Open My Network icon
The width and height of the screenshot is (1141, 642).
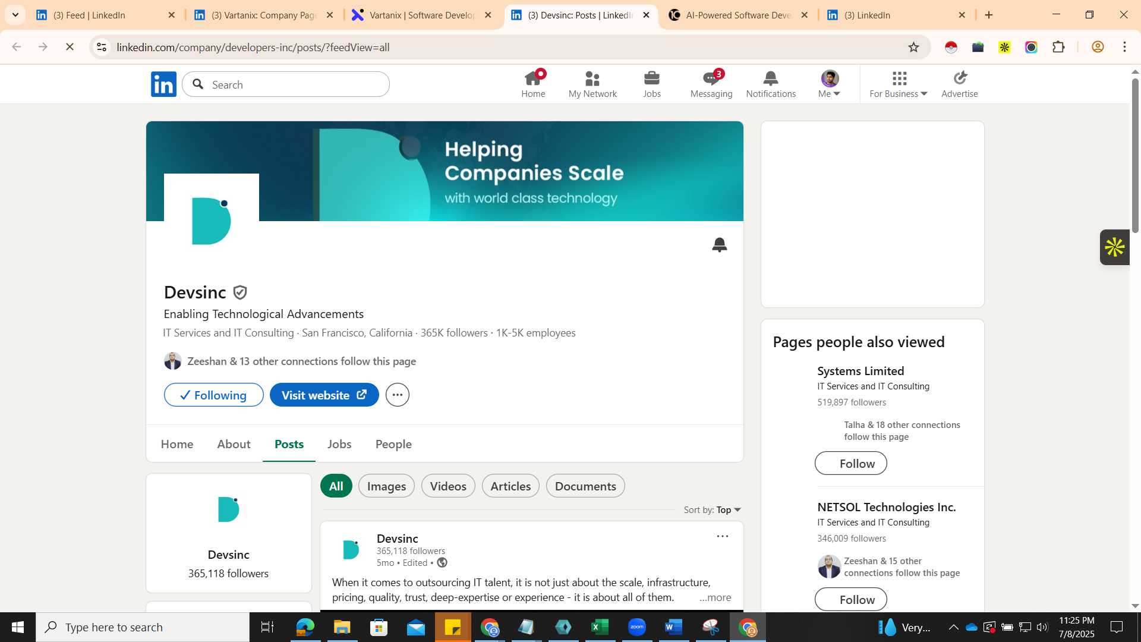click(592, 84)
